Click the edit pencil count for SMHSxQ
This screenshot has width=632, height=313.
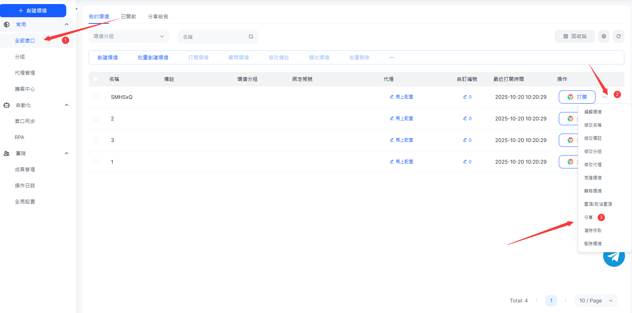click(467, 97)
